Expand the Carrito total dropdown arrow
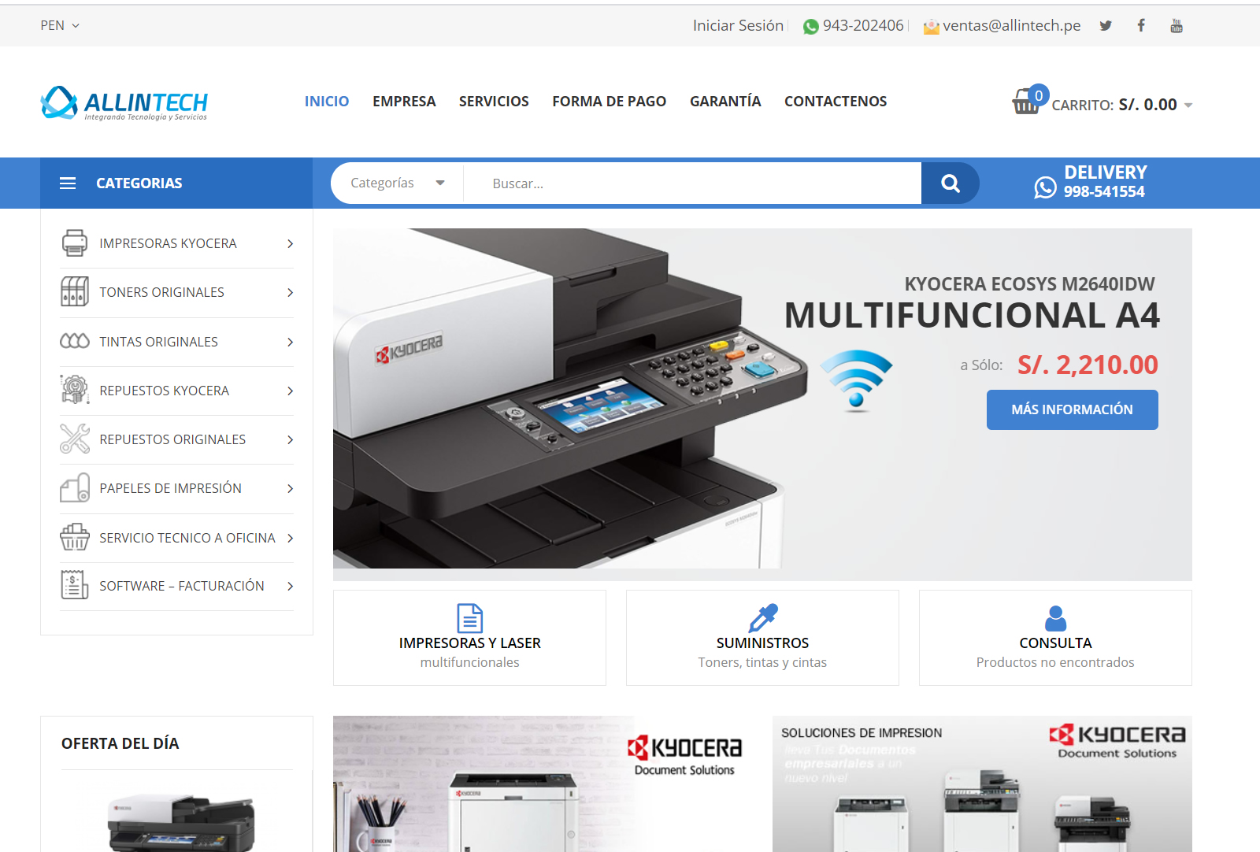 [1188, 106]
